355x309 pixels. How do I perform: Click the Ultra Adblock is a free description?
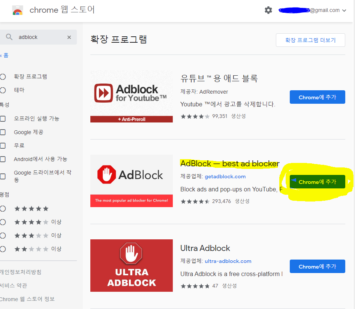[231, 274]
